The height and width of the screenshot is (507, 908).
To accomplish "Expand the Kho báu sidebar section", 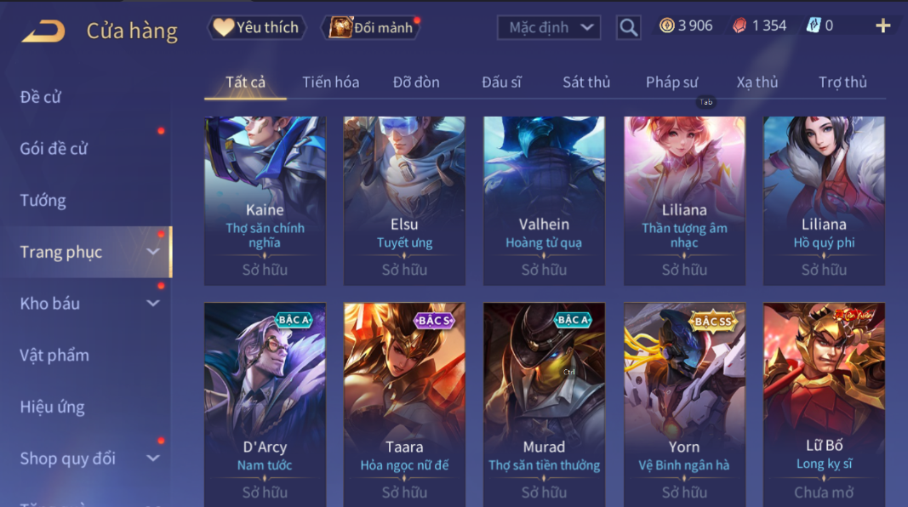I will pyautogui.click(x=153, y=304).
